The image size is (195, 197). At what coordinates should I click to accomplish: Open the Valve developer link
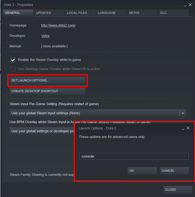click(x=45, y=36)
